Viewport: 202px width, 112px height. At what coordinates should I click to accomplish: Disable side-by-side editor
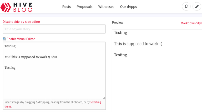click(x=21, y=22)
